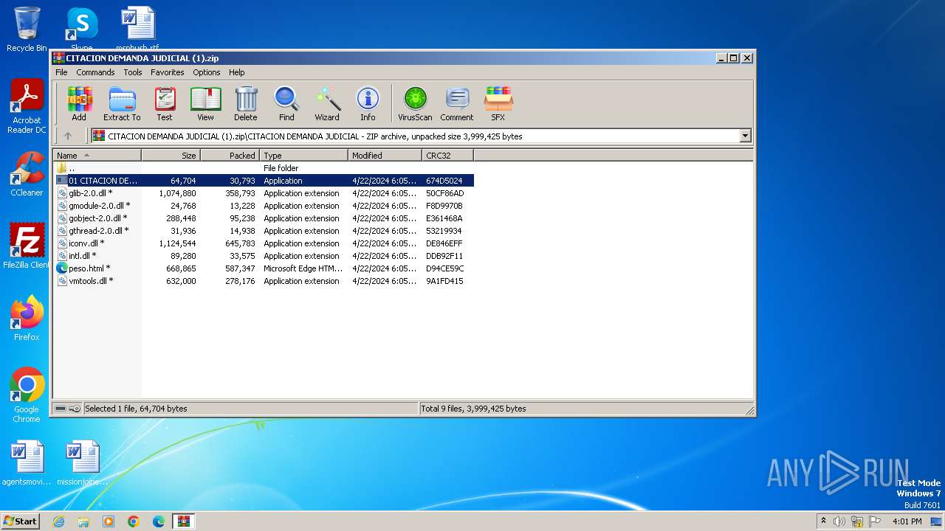Click packed size 30,793 cell

click(x=242, y=181)
